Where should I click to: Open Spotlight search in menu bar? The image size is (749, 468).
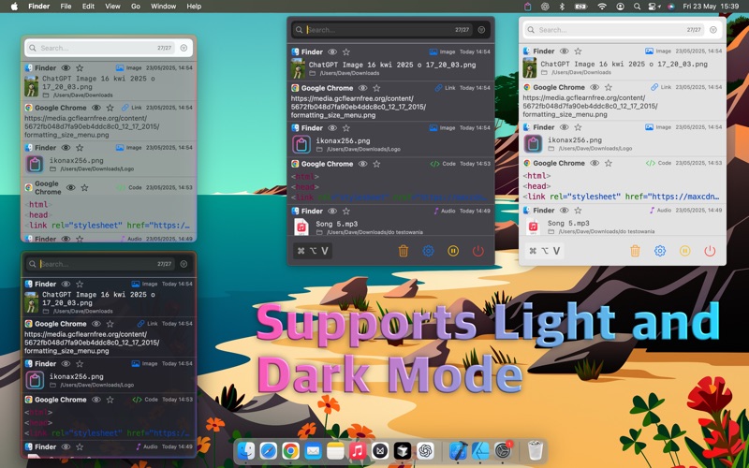tap(637, 7)
